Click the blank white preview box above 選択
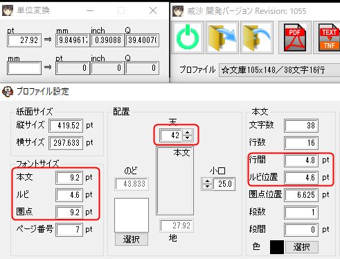The height and width of the screenshot is (259, 340). [x=132, y=215]
